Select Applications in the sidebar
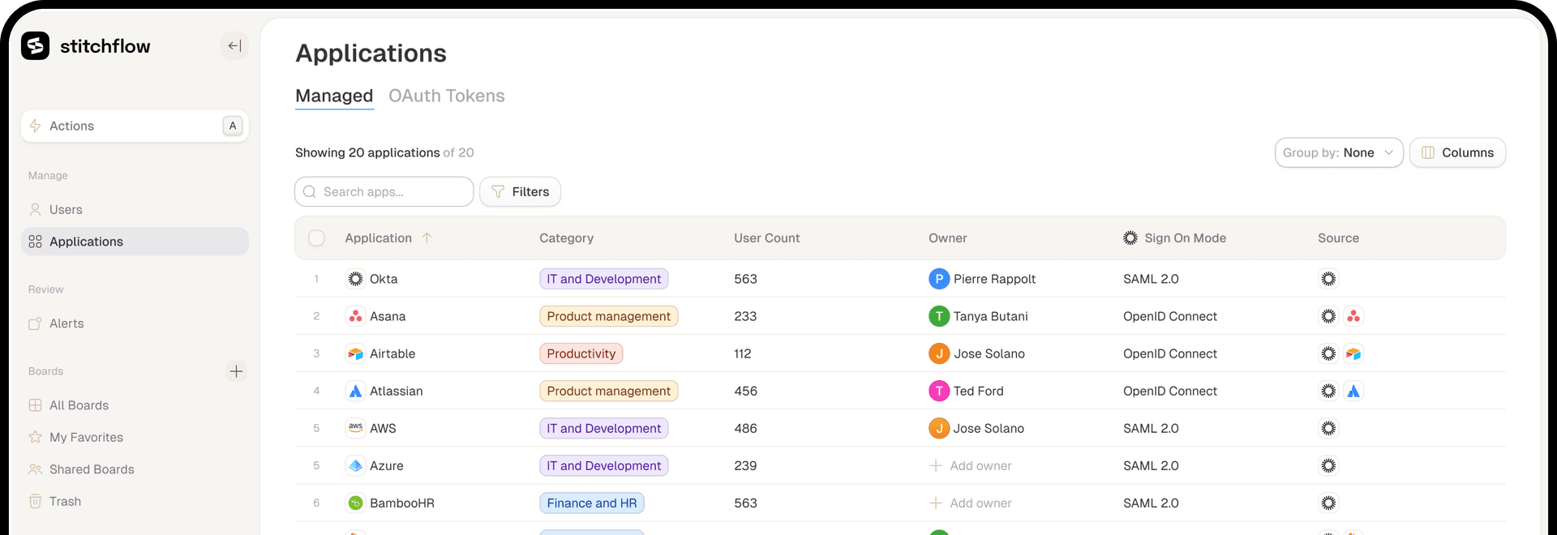This screenshot has width=1557, height=535. pos(135,242)
